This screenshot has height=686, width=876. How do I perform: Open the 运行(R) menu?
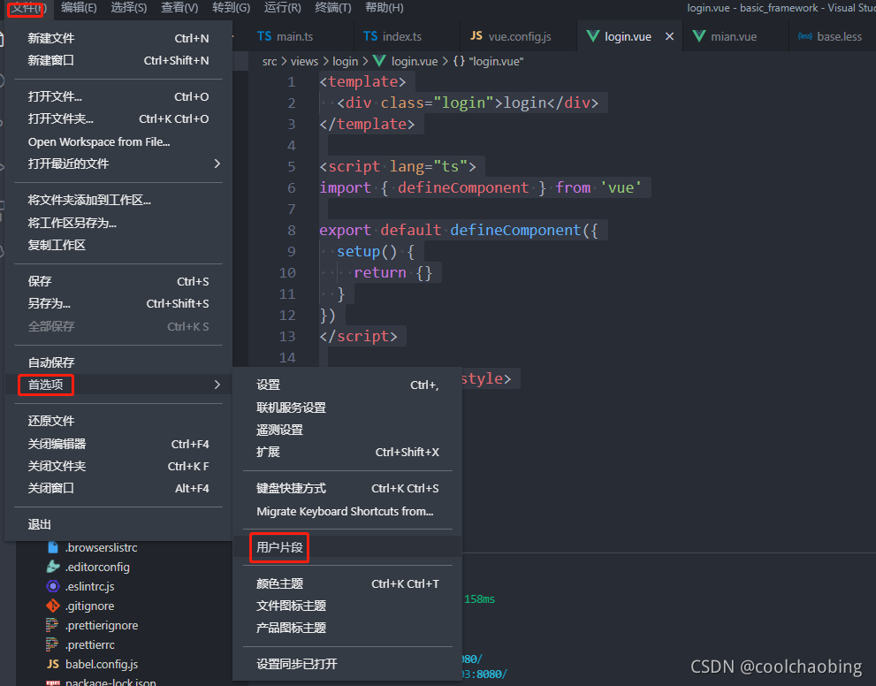[x=282, y=8]
